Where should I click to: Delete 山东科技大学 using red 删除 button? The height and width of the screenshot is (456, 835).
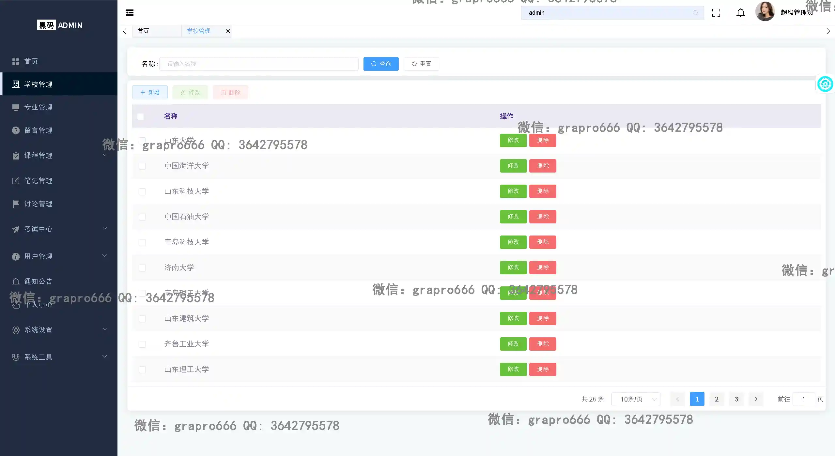pos(543,191)
